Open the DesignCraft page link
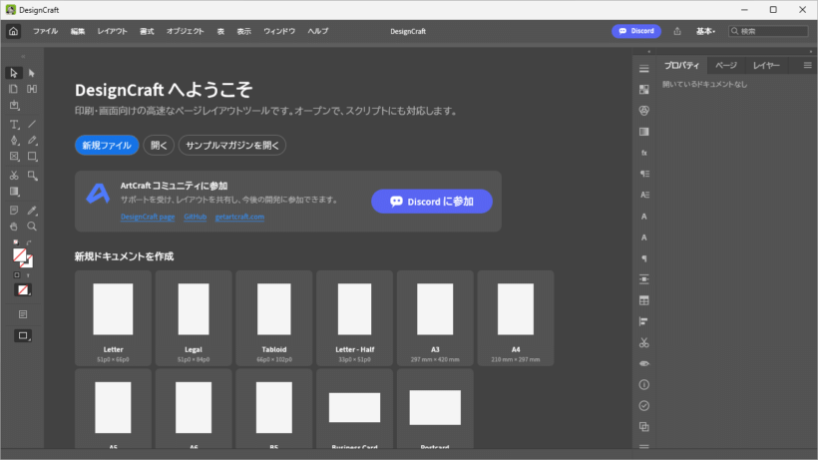Screen dimensions: 818x460 pos(148,217)
